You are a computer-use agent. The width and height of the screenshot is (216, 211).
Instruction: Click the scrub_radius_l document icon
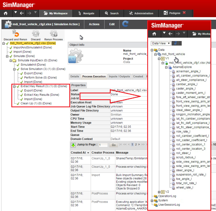173,157
